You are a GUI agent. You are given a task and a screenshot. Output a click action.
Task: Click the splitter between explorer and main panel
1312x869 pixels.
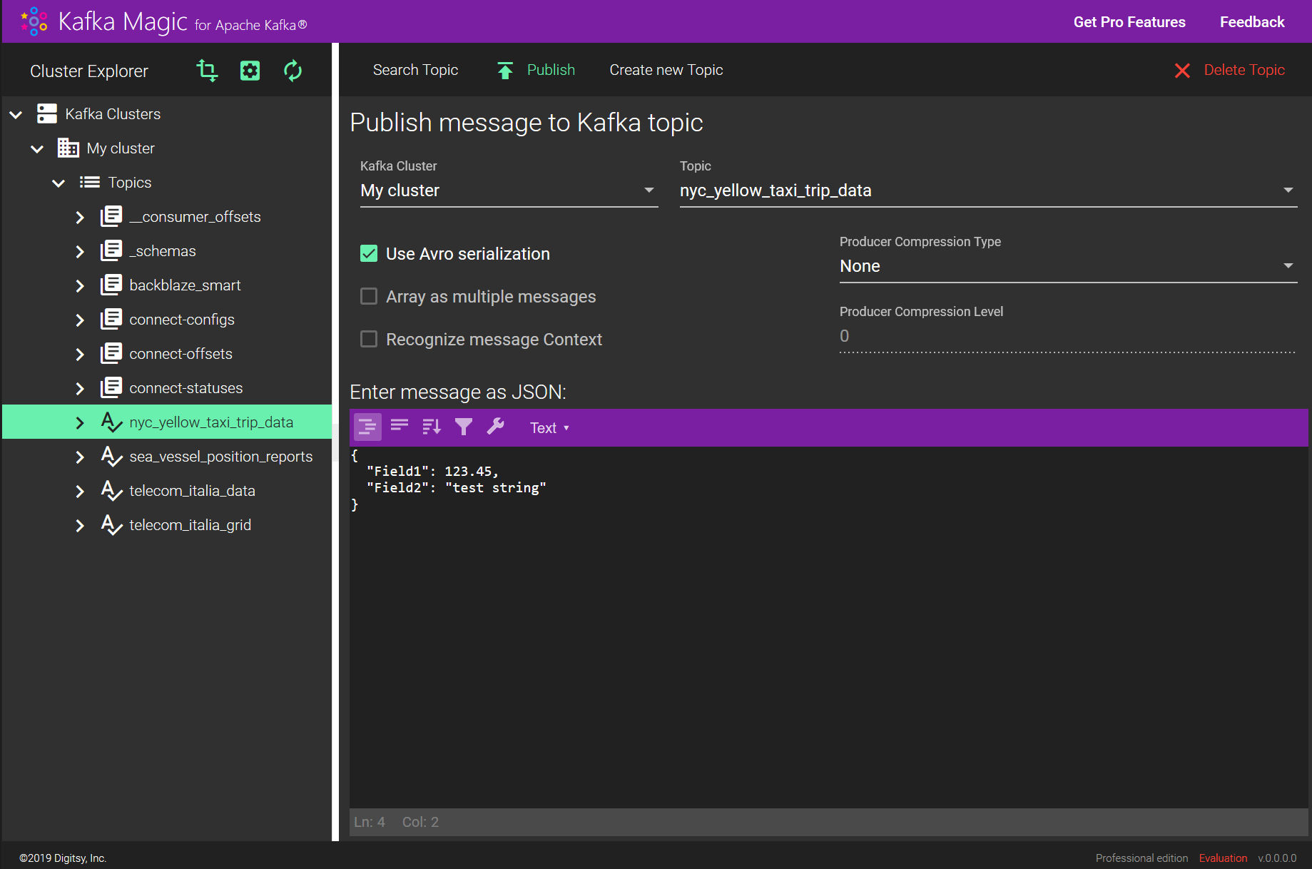(335, 442)
